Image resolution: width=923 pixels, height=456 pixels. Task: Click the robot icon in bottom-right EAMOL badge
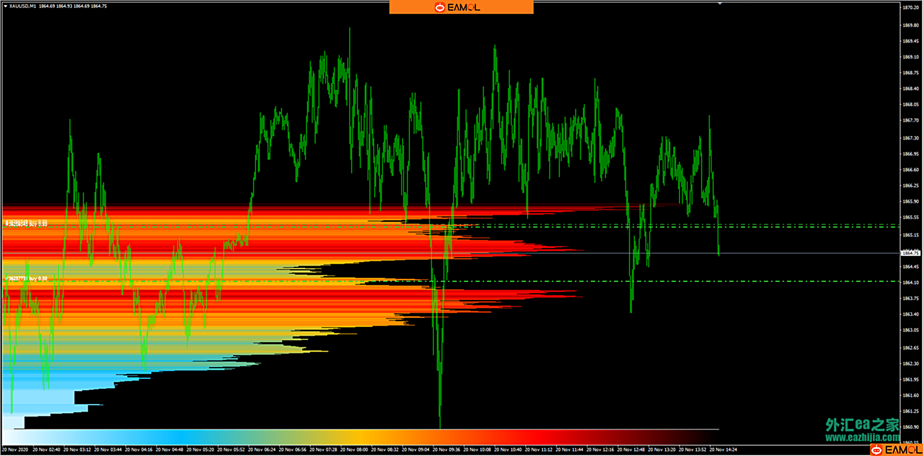click(877, 450)
